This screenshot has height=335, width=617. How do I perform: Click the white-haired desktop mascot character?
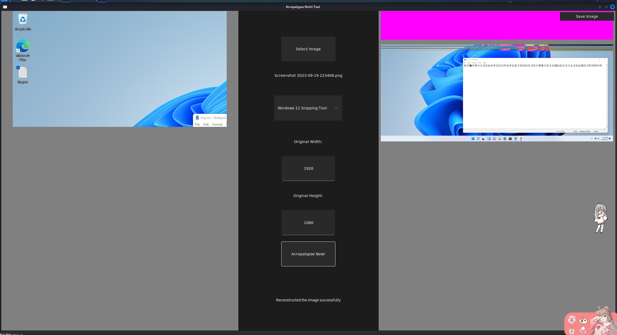click(600, 218)
